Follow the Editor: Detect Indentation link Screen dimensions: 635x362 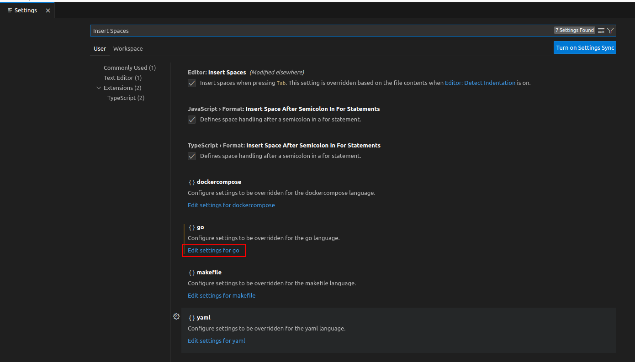[x=480, y=83]
